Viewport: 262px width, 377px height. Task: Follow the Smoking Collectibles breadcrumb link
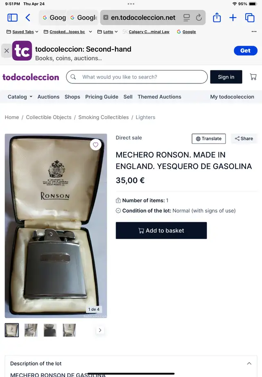(x=103, y=117)
